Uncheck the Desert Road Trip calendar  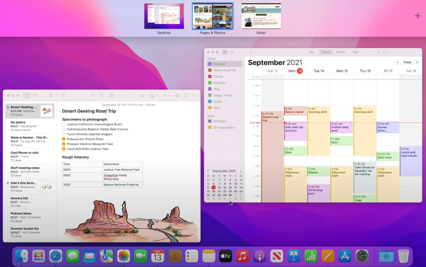210,70
